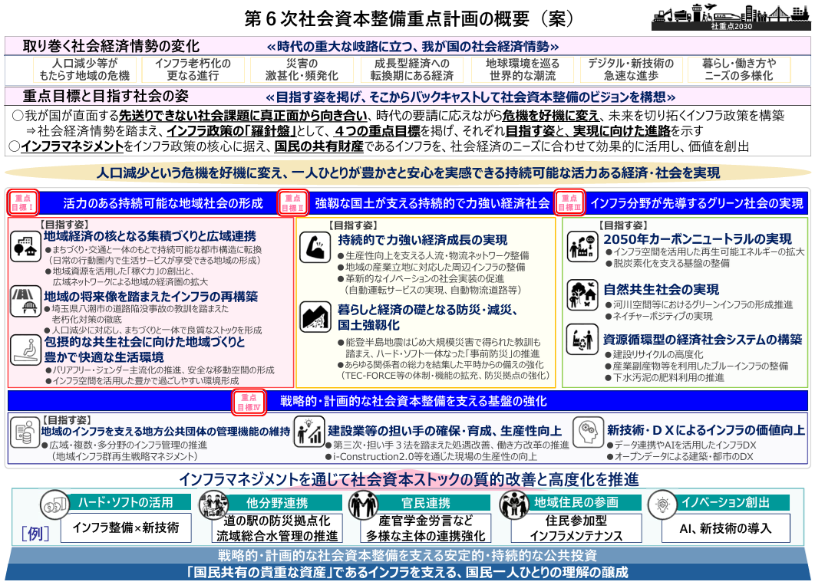Click the 官民連携 green label
The image size is (815, 585).
(x=426, y=502)
